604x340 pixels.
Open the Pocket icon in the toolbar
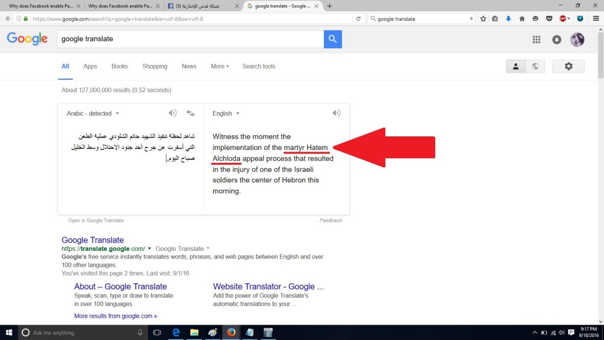[x=549, y=18]
